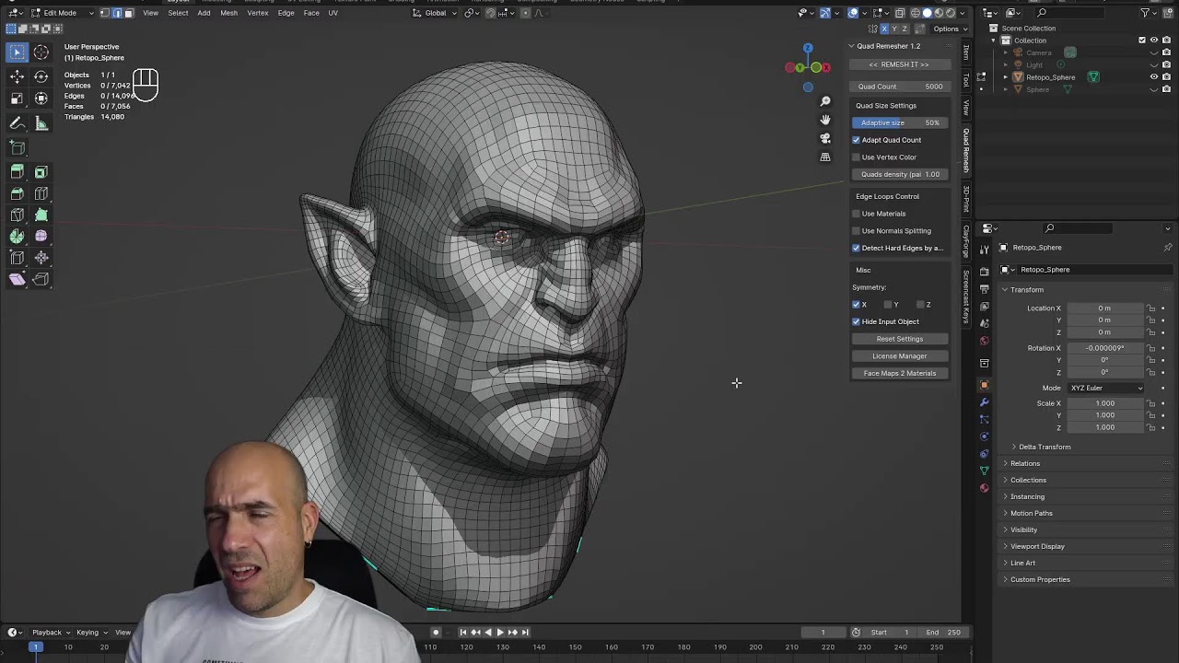This screenshot has height=663, width=1179.
Task: Select the Bevel tool
Action: click(x=17, y=193)
